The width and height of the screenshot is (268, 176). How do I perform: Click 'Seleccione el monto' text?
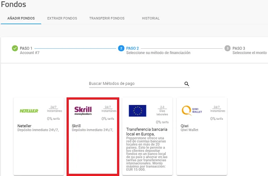point(250,53)
